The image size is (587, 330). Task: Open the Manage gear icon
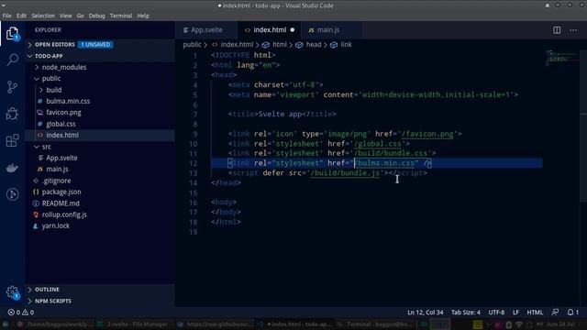click(12, 292)
